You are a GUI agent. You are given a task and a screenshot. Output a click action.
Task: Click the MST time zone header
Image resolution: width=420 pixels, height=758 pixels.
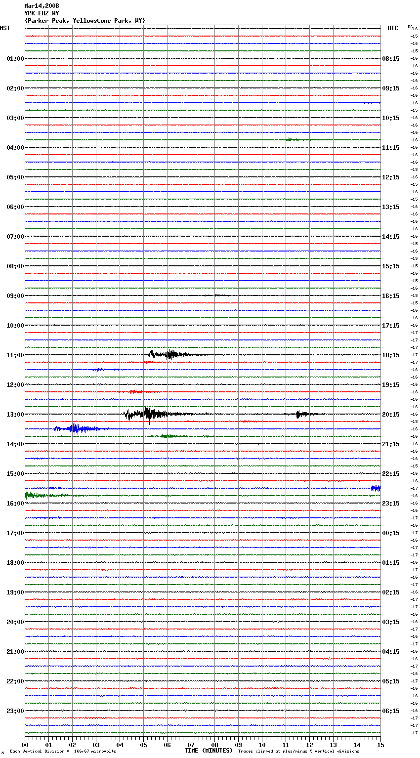(5, 28)
